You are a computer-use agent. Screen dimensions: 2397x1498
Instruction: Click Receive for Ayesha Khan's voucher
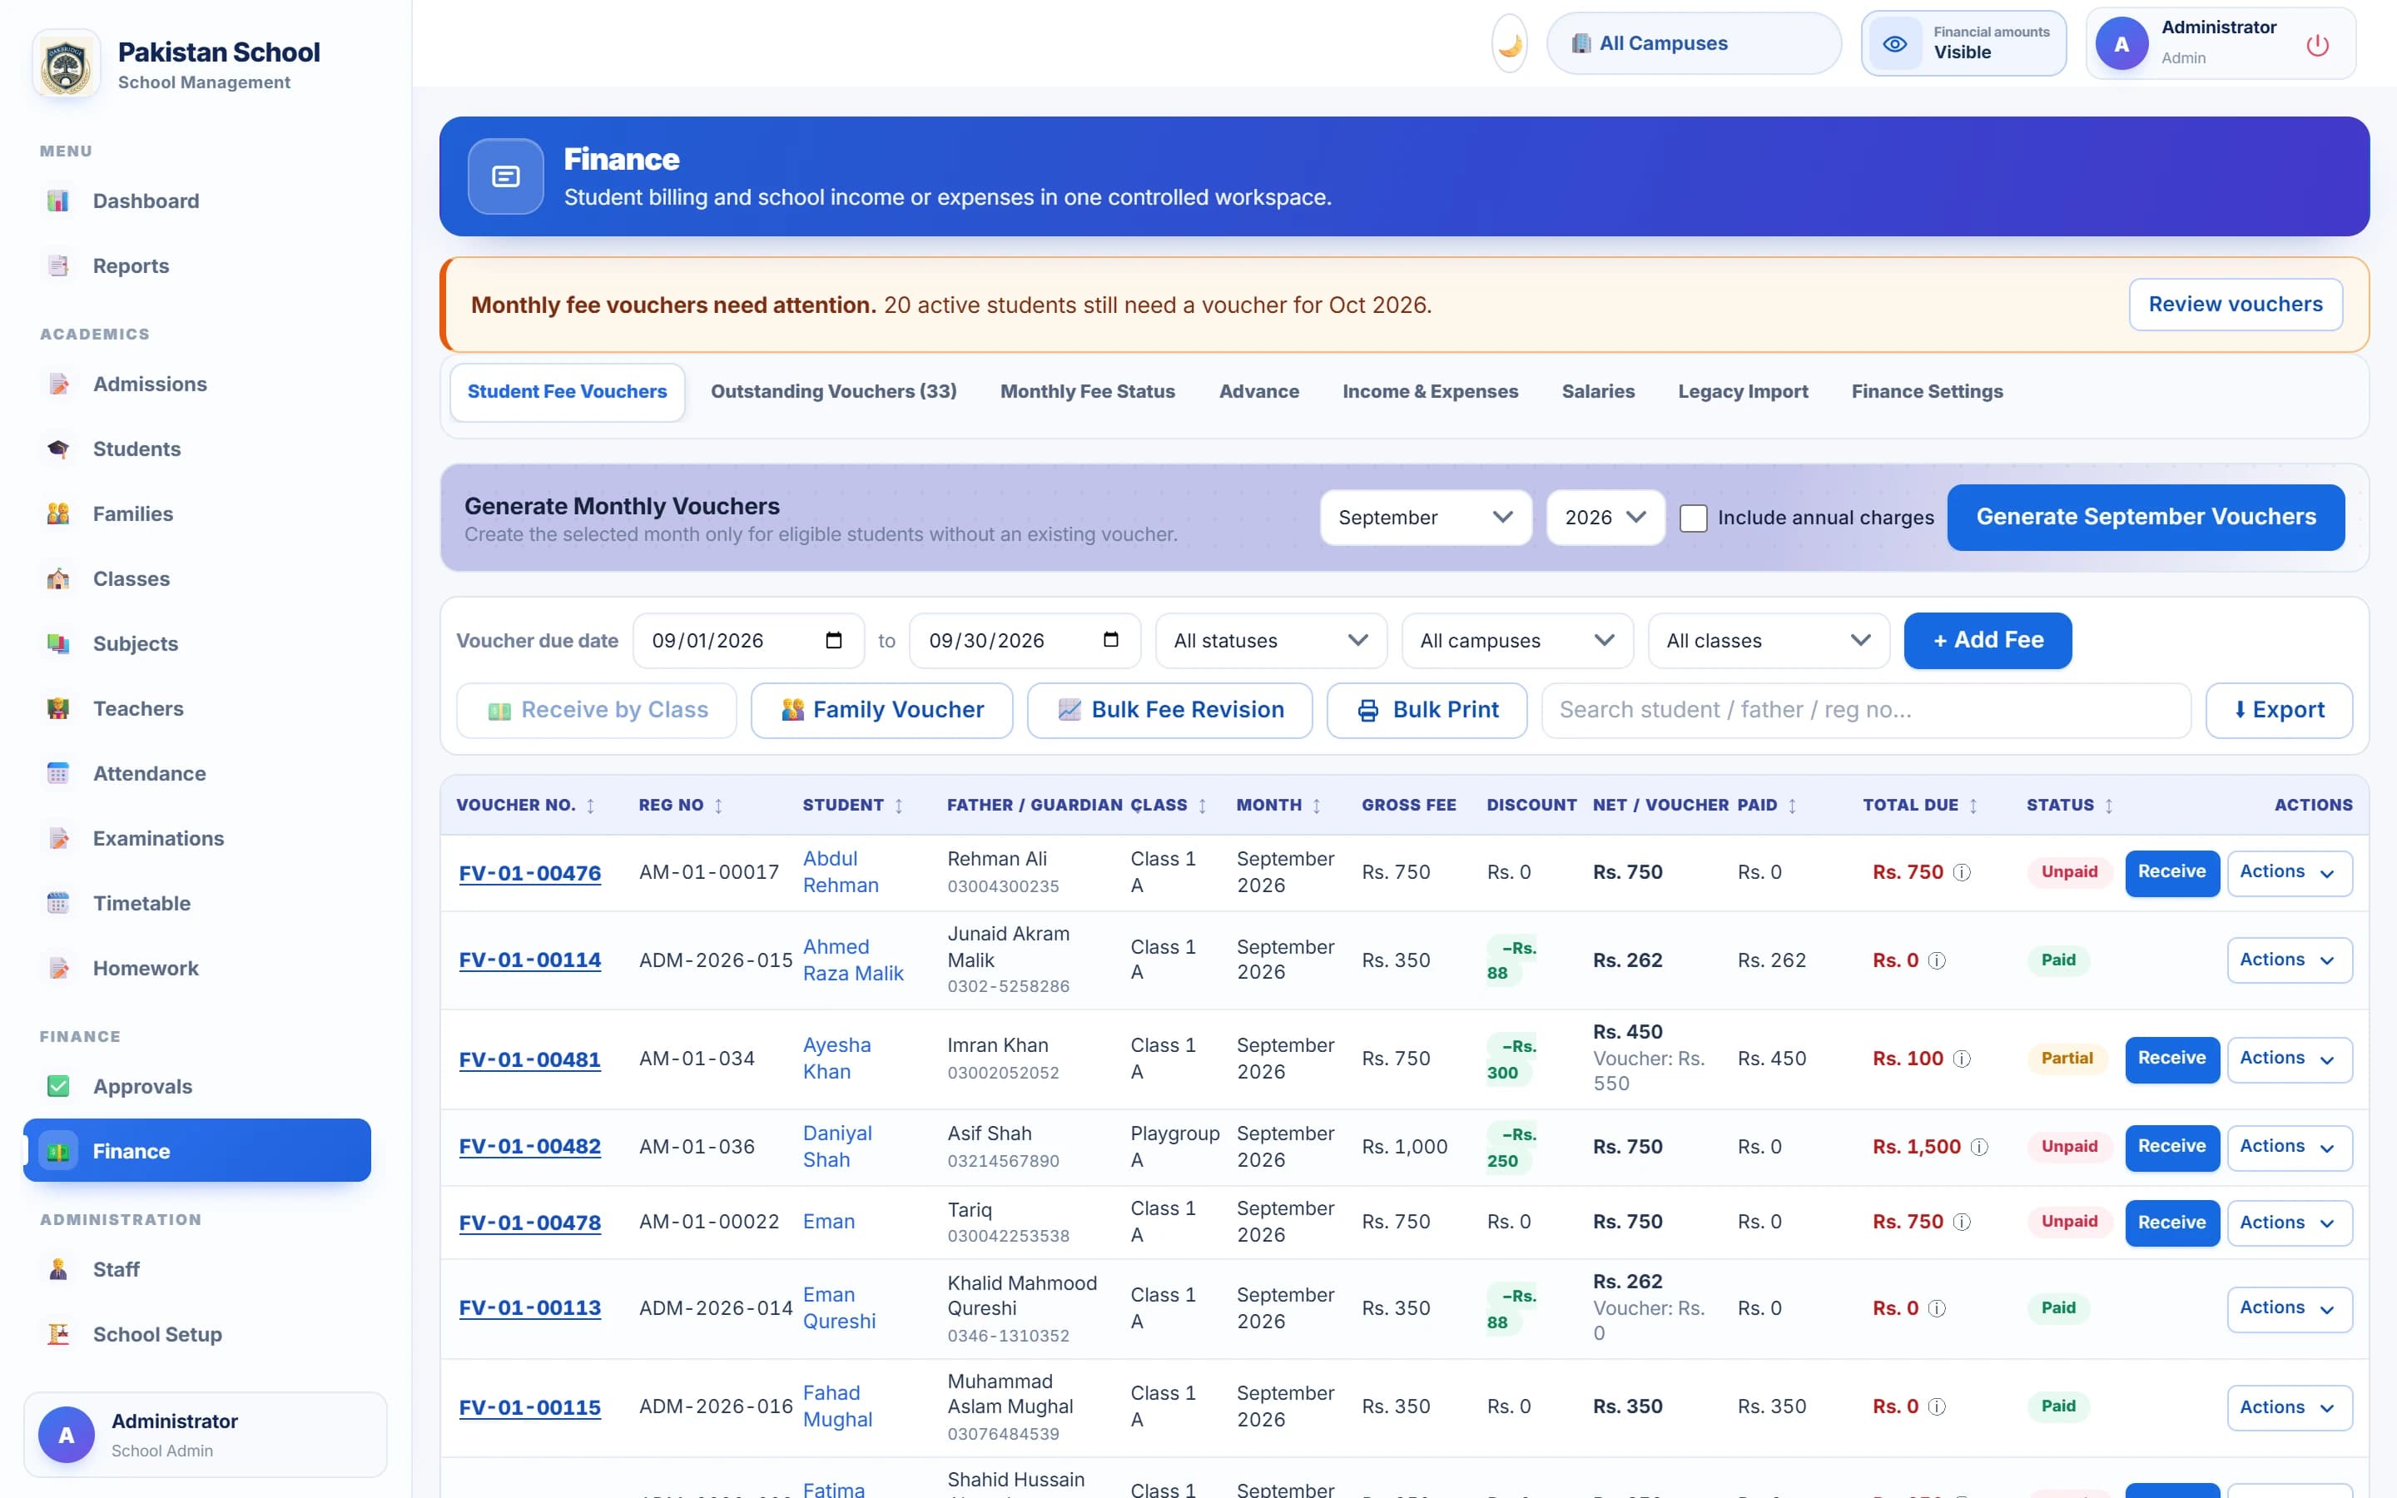(x=2171, y=1059)
